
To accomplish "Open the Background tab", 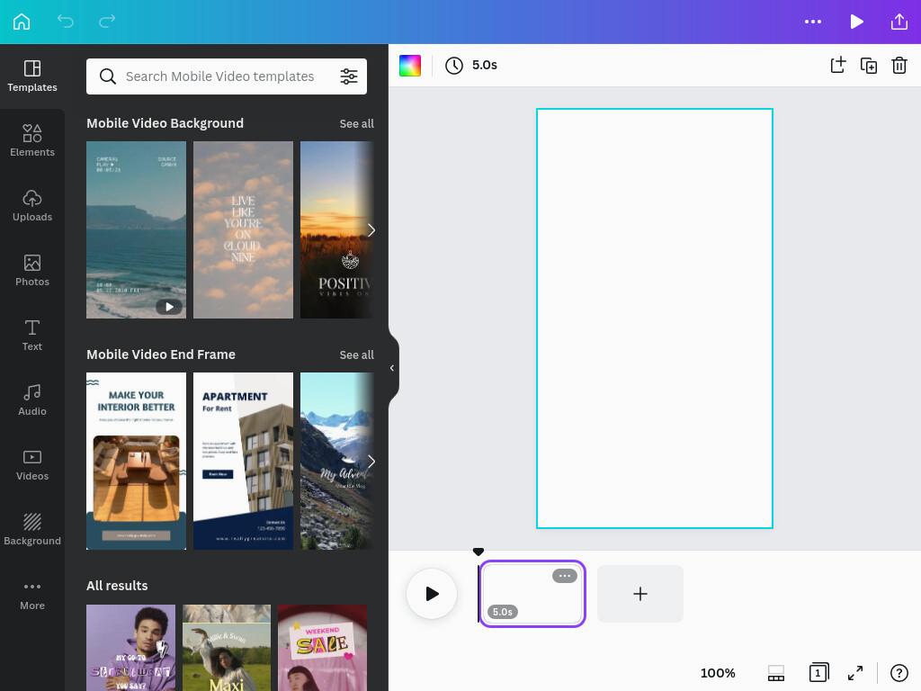I will pos(32,529).
